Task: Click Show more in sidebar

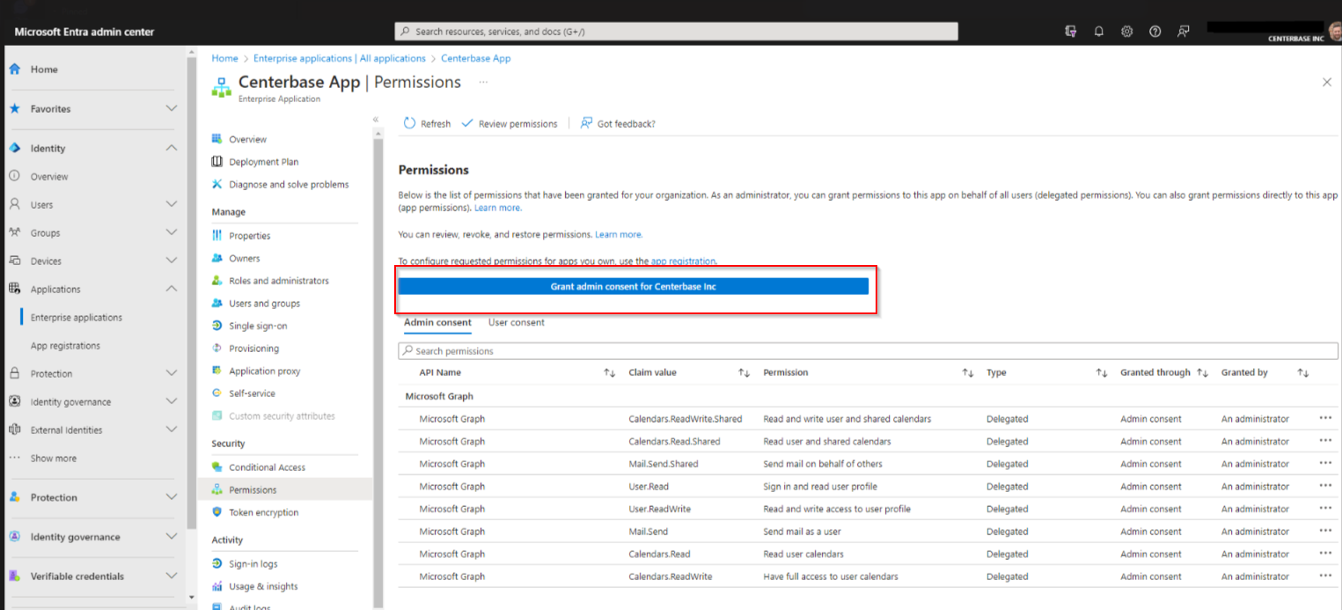Action: tap(53, 459)
